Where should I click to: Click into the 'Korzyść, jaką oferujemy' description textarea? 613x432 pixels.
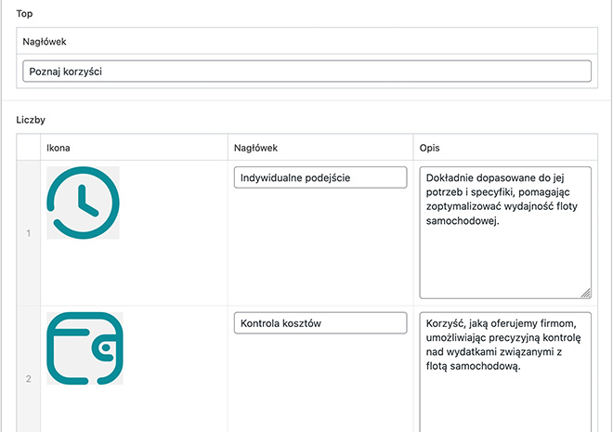click(x=505, y=373)
